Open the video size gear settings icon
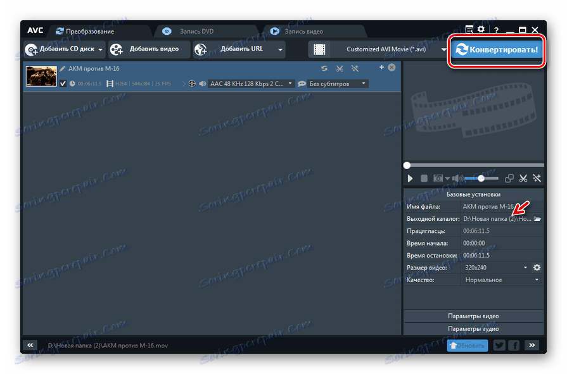This screenshot has height=374, width=567. tap(537, 268)
